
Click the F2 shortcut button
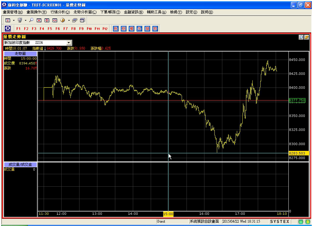26,29
